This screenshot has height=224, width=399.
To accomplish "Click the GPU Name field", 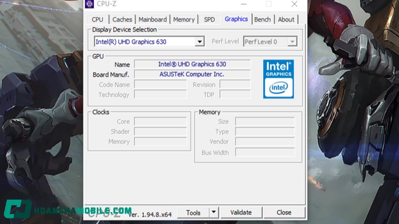I will pyautogui.click(x=192, y=64).
